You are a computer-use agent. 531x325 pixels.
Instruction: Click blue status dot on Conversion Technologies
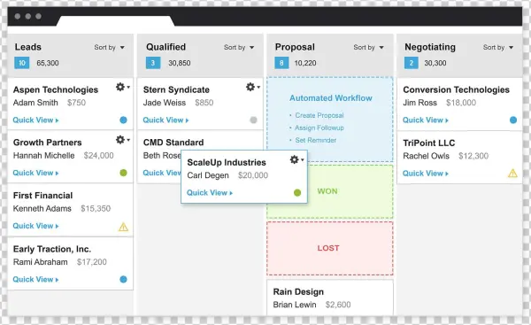click(x=513, y=120)
